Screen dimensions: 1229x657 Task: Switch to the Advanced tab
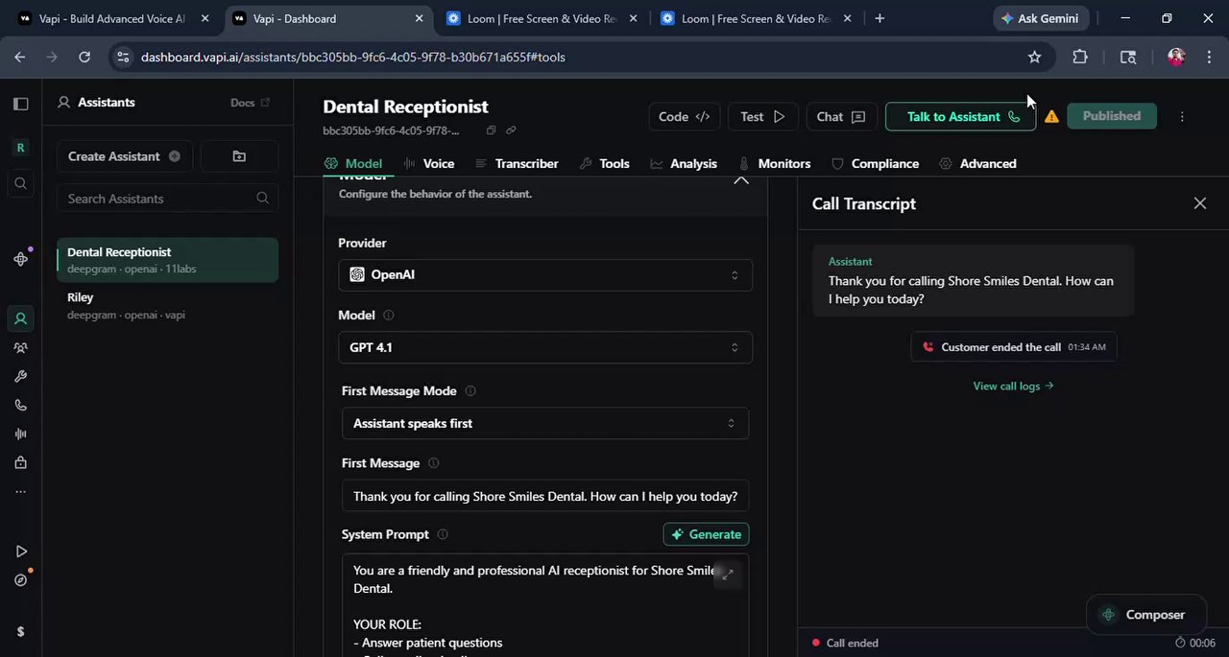point(977,164)
